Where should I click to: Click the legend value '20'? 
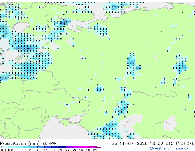[x=53, y=150]
